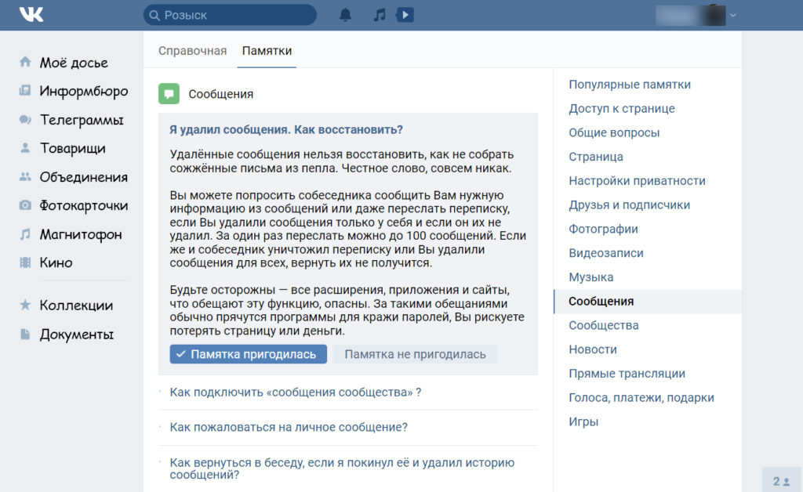Open the notifications bell

pos(345,15)
